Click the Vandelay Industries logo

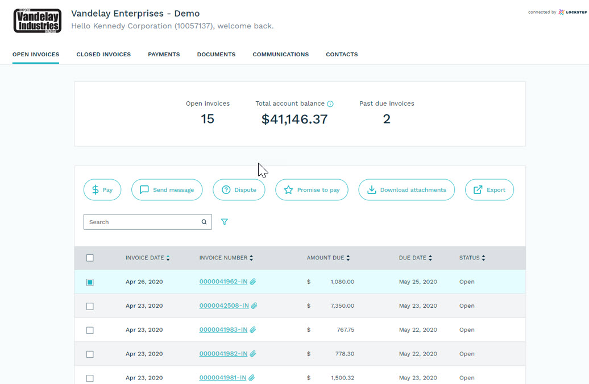[x=38, y=21]
